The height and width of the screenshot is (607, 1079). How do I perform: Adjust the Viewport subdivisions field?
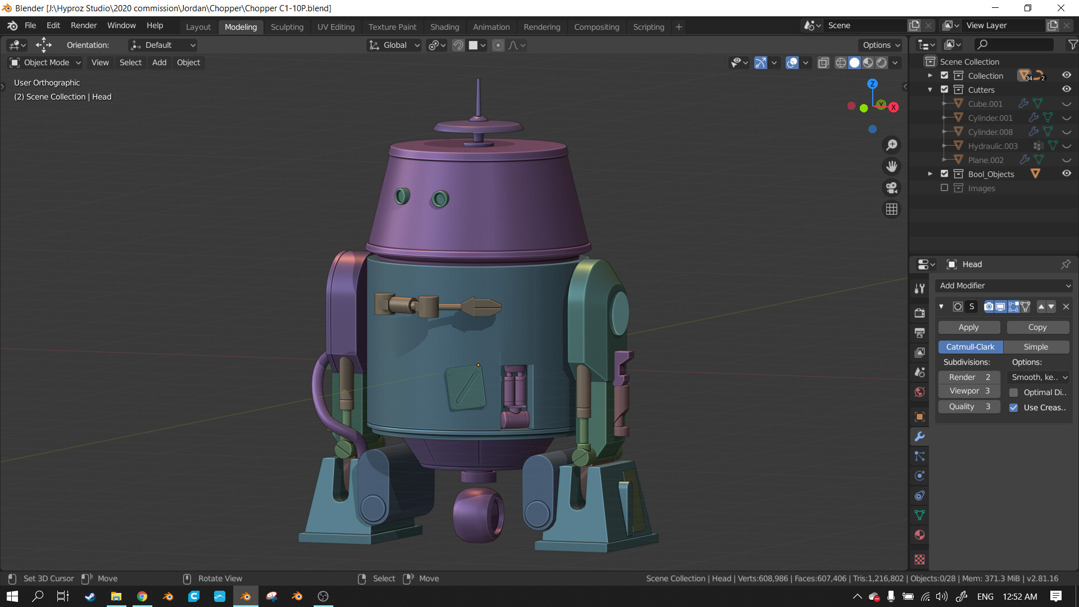(x=969, y=391)
